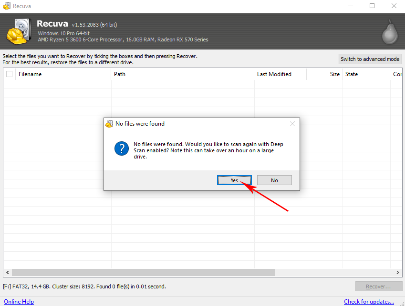Maximize the Recuva window
The height and width of the screenshot is (306, 405).
(372, 6)
